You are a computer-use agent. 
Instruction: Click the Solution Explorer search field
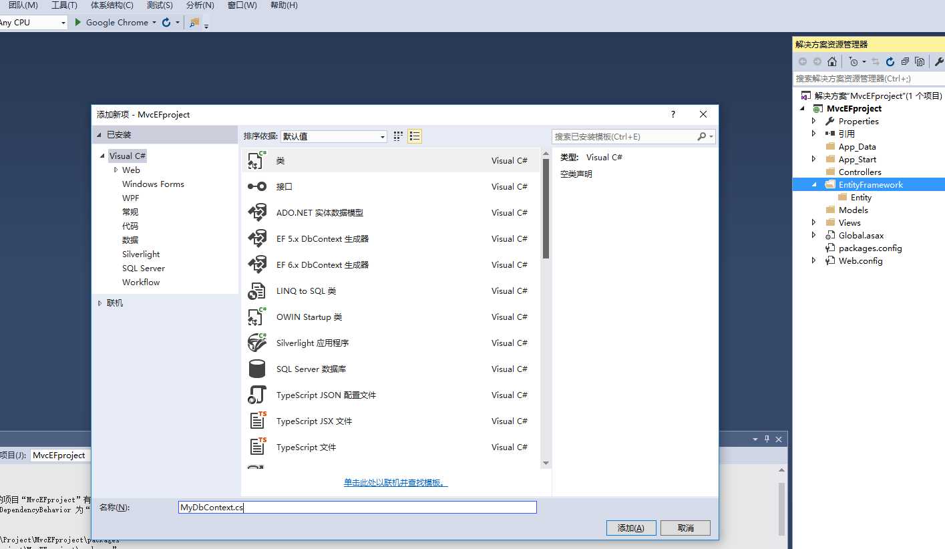coord(868,78)
